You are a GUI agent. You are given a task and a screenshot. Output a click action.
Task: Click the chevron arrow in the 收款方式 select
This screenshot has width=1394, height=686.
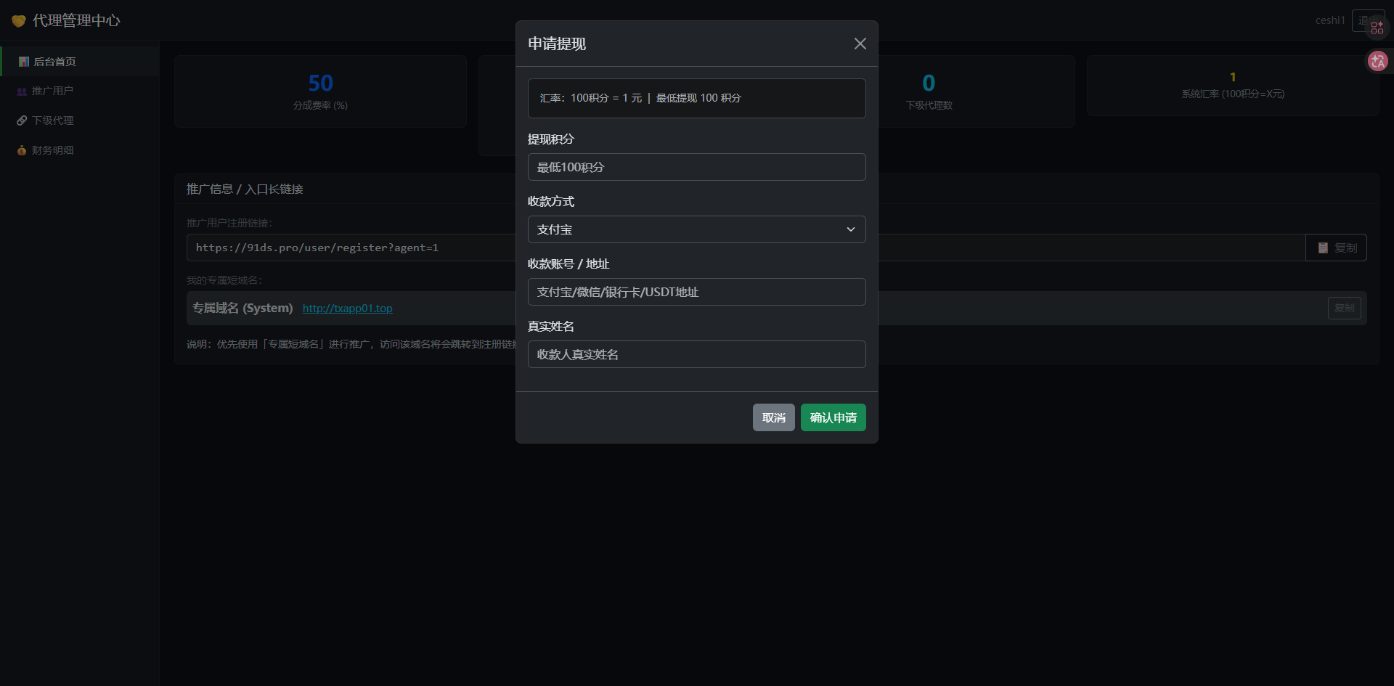coord(850,229)
